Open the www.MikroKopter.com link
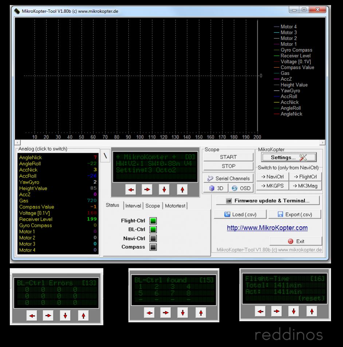Image resolution: width=343 pixels, height=347 pixels. [x=267, y=228]
